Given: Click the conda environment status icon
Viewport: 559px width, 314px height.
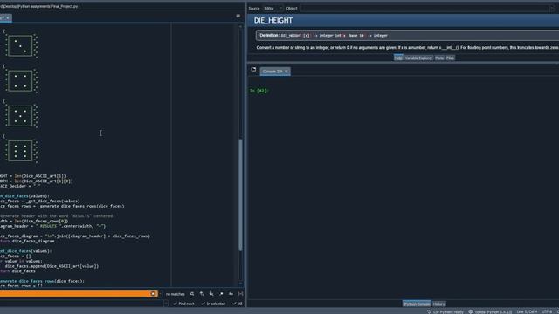Looking at the screenshot, I should pos(490,311).
